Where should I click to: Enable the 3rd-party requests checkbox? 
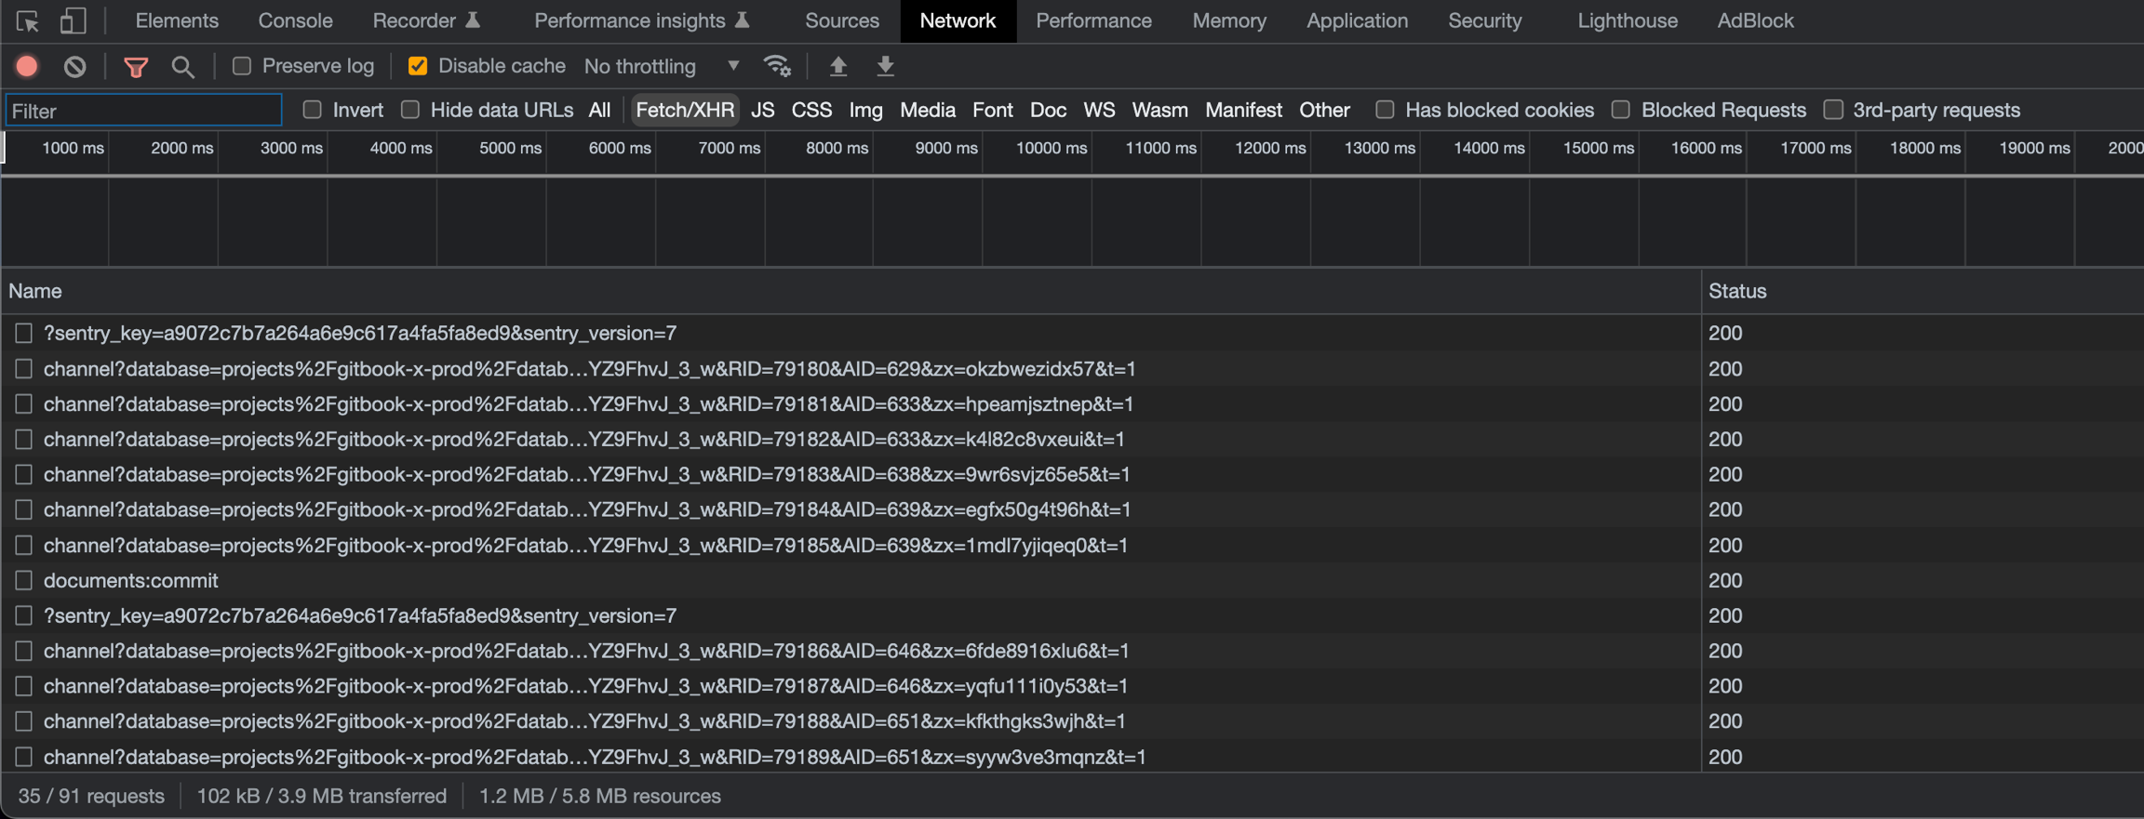[1833, 110]
